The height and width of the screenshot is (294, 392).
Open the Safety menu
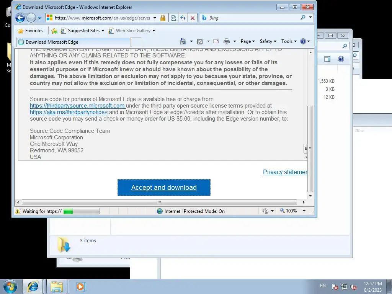pyautogui.click(x=268, y=41)
